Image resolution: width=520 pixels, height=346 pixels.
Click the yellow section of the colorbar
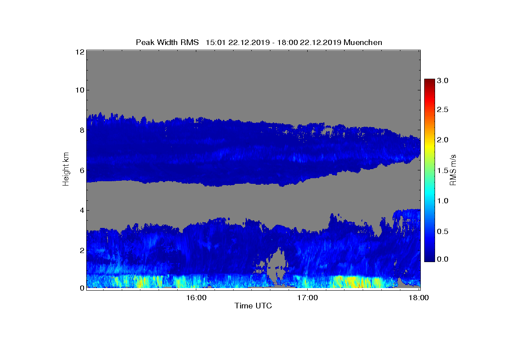pyautogui.click(x=429, y=147)
